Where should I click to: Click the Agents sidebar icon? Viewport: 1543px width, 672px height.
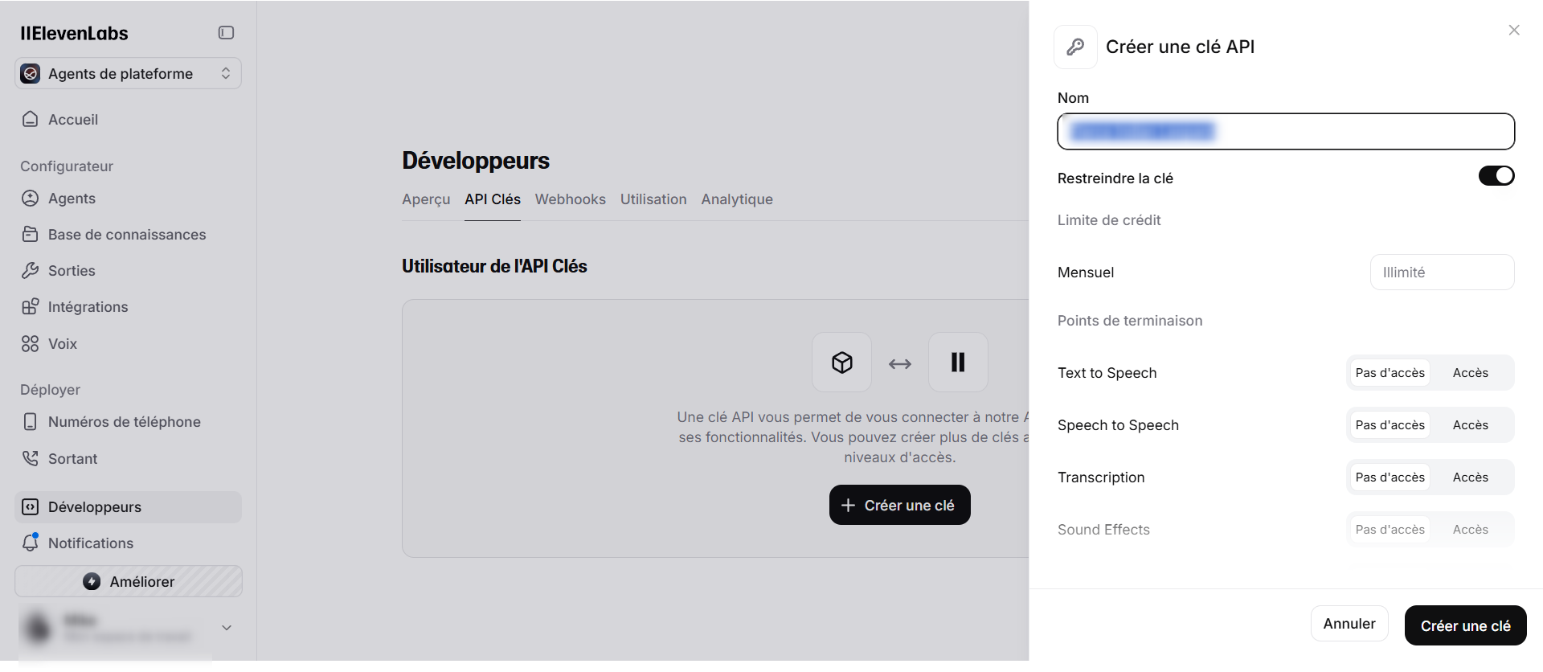click(x=31, y=198)
